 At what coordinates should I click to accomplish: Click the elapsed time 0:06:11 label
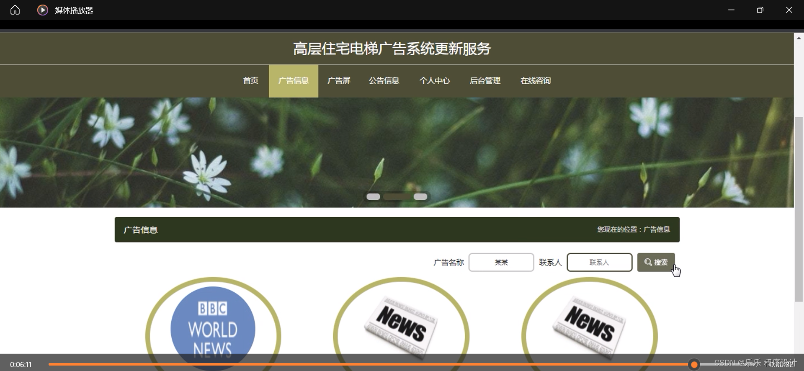21,365
